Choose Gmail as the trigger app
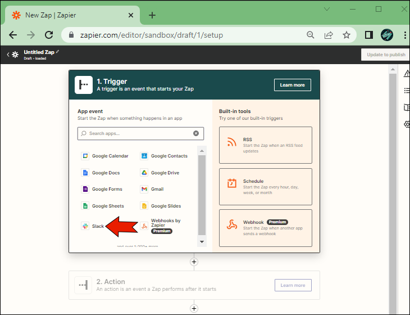This screenshot has height=315, width=410. pos(152,189)
